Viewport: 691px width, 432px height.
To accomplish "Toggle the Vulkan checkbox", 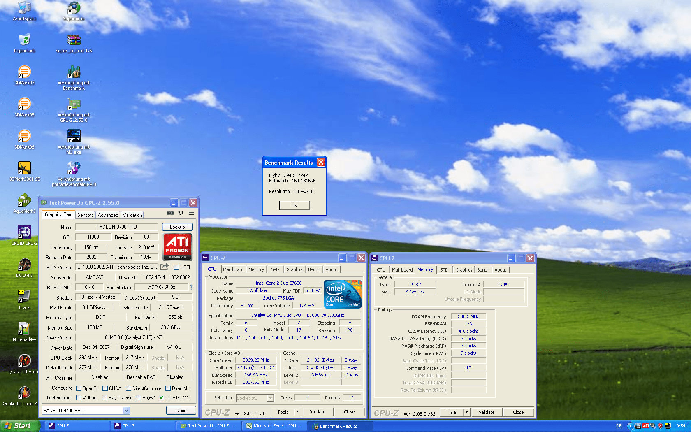I will point(79,397).
